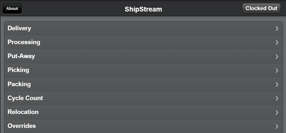Image resolution: width=286 pixels, height=133 pixels.
Task: Open the Overrides menu entry
Action: [22, 126]
